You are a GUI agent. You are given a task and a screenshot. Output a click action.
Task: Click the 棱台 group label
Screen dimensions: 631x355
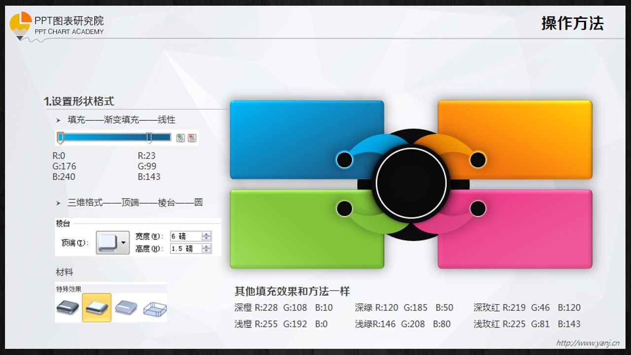coord(63,223)
